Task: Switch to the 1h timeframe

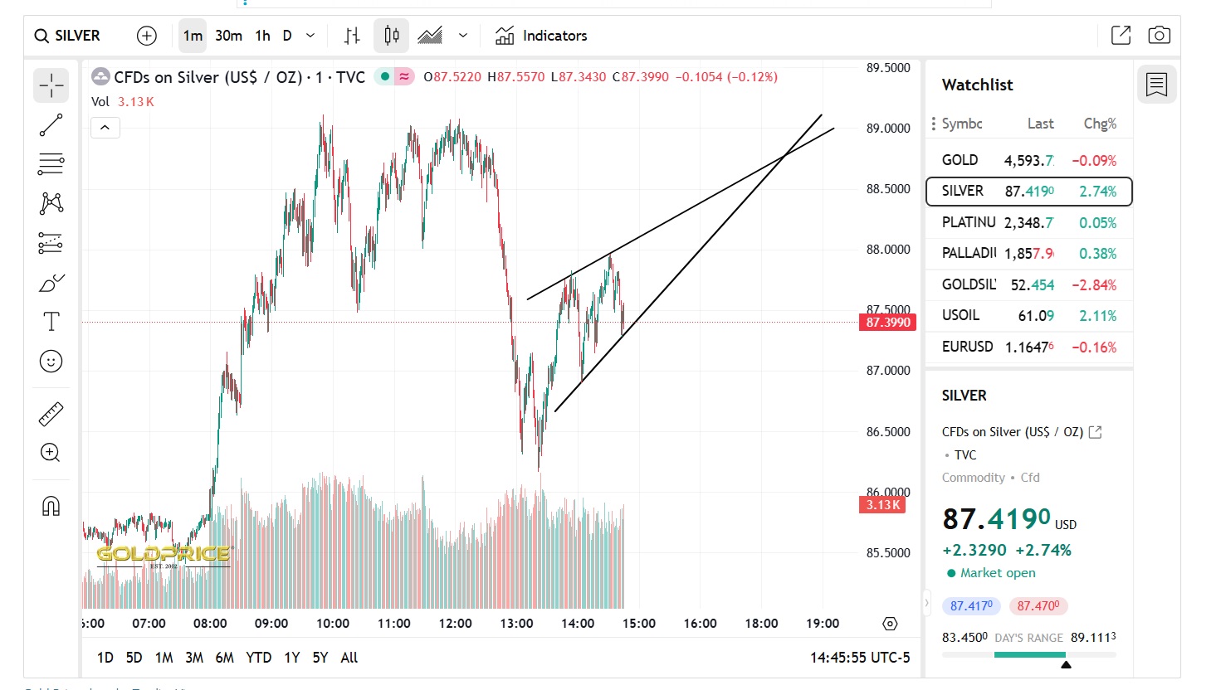Action: tap(263, 36)
